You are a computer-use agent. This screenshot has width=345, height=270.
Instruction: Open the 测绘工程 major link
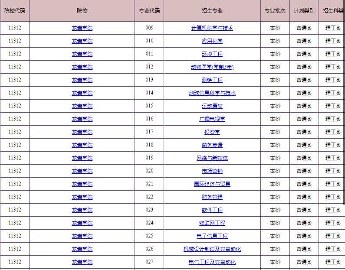[x=212, y=80]
